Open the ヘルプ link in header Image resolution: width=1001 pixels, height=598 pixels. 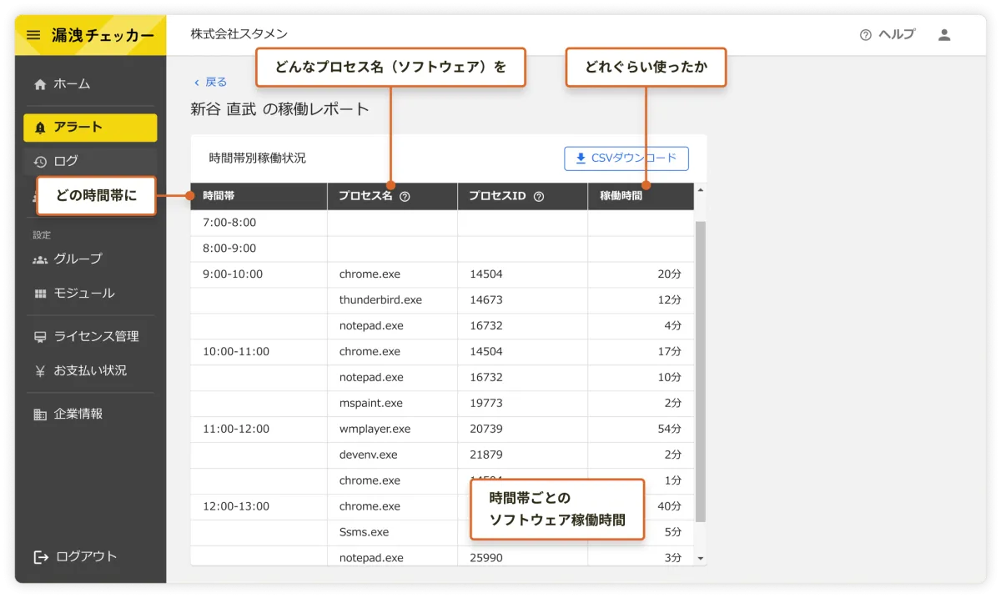(888, 35)
